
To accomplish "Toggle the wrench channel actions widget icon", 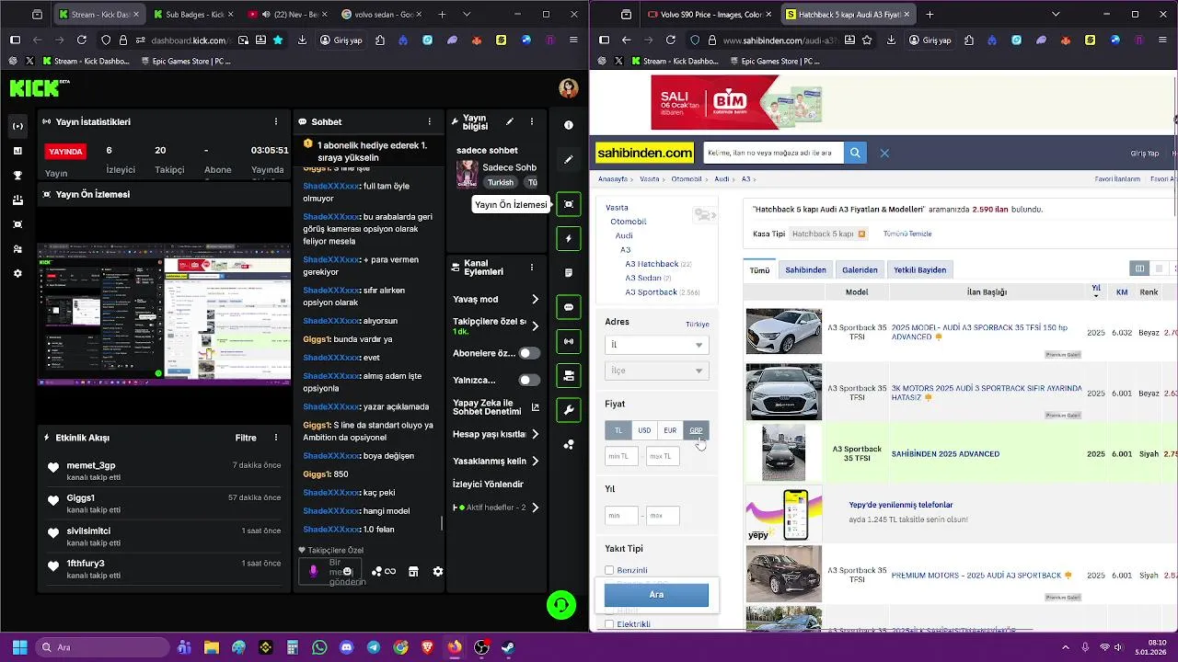I will pos(569,410).
